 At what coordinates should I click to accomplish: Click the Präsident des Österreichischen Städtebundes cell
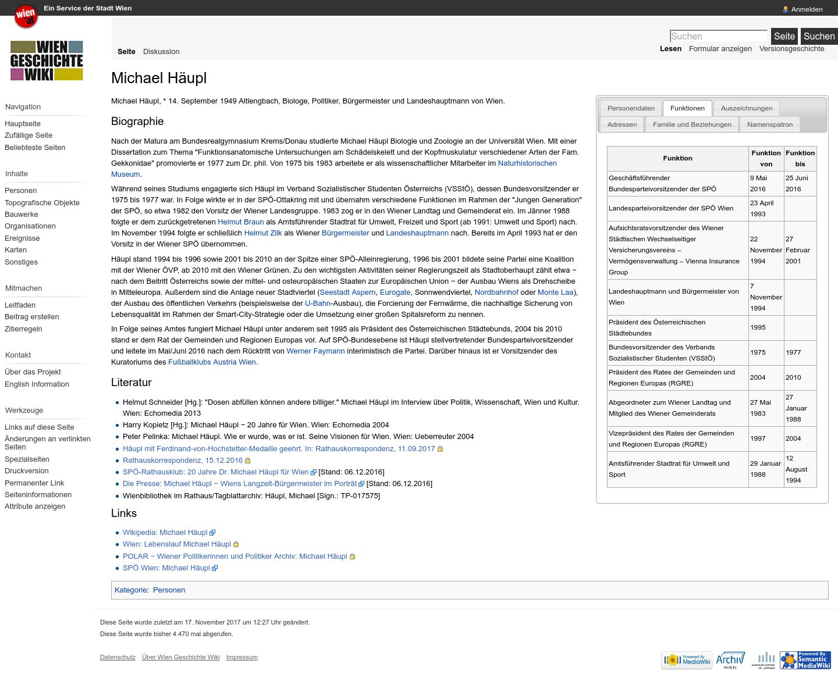(678, 328)
